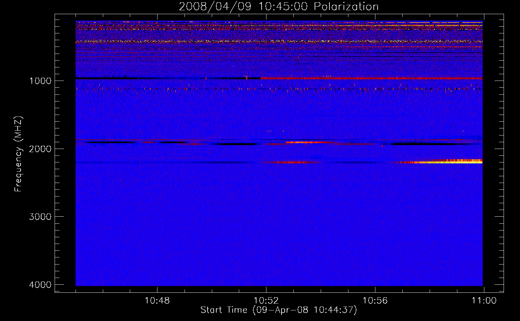This screenshot has width=520, height=321.
Task: Click the '3000' frequency tick label
Action: [40, 217]
